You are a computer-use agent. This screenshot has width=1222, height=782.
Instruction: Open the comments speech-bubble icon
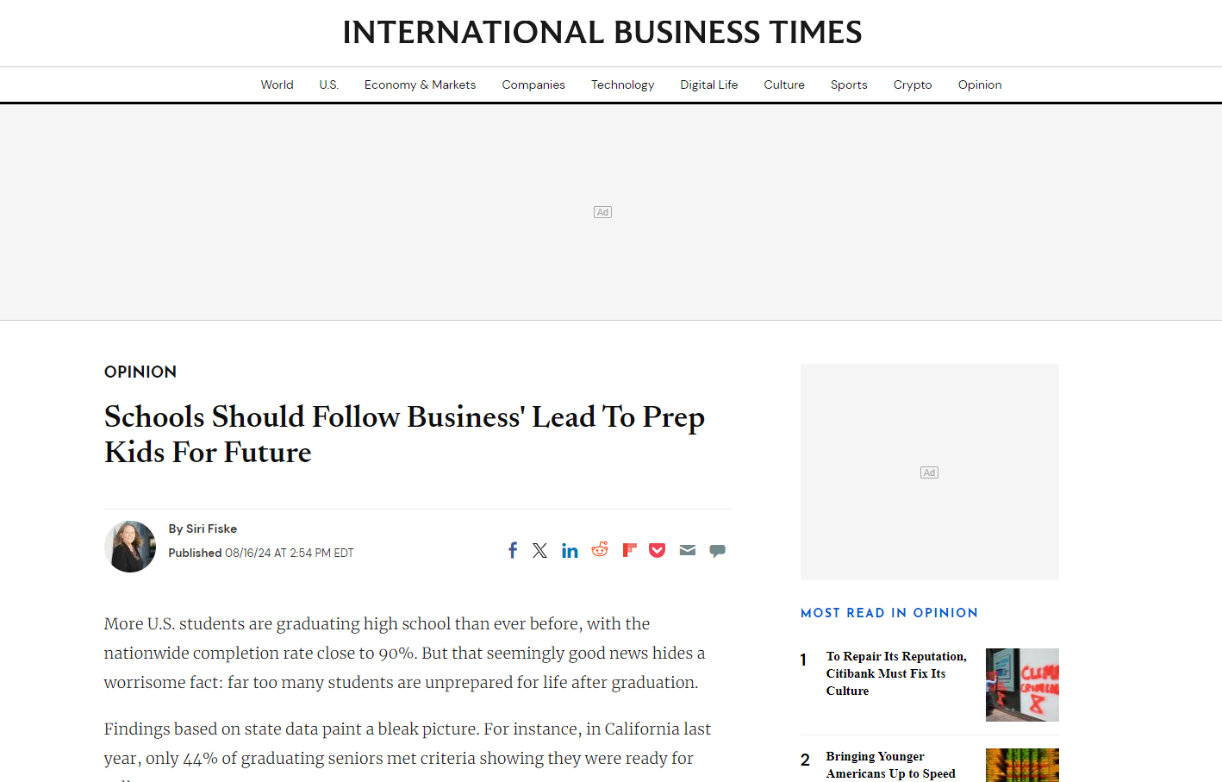(x=717, y=551)
